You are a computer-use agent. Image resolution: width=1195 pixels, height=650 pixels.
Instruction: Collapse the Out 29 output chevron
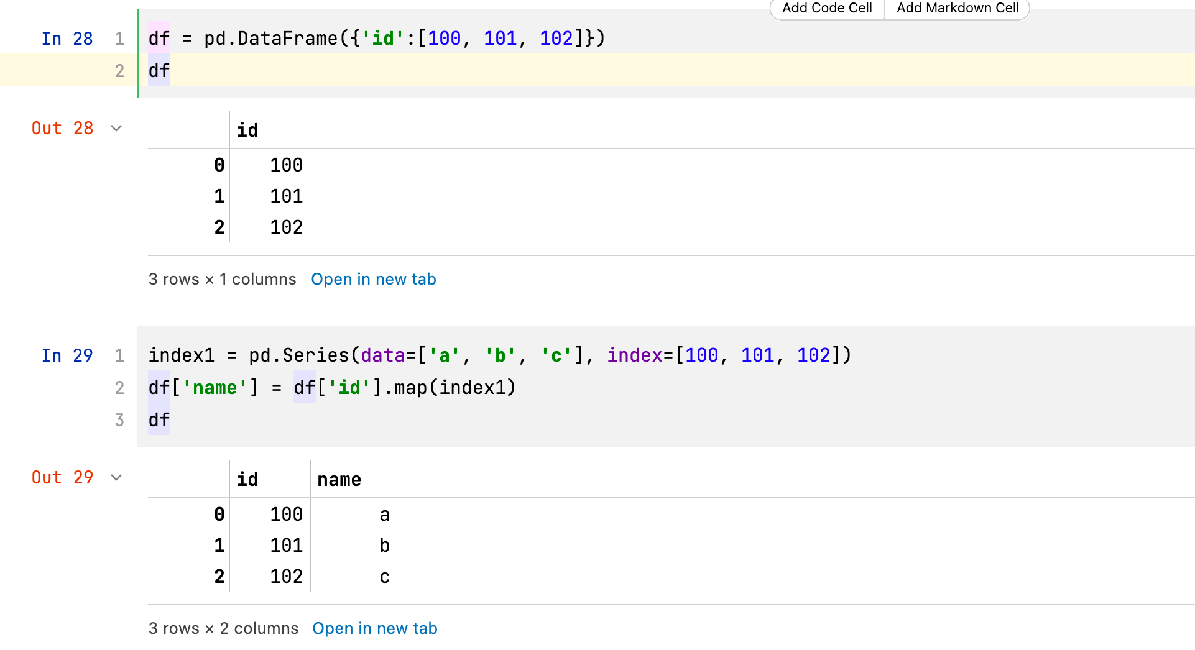pos(116,478)
